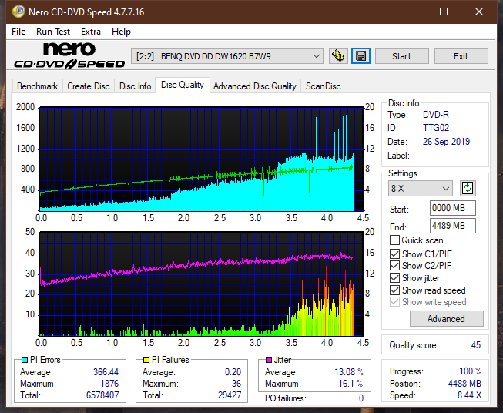503x413 pixels.
Task: Switch to the Disc Info tab
Action: tap(135, 86)
